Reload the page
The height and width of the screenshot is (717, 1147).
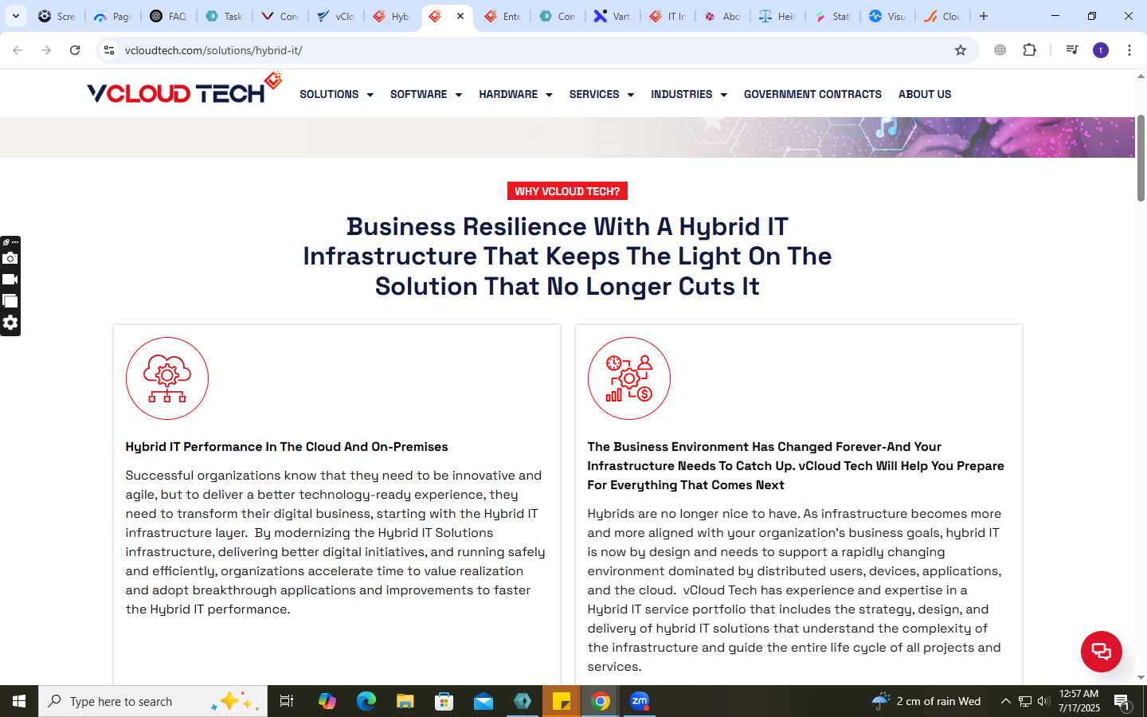click(x=75, y=50)
